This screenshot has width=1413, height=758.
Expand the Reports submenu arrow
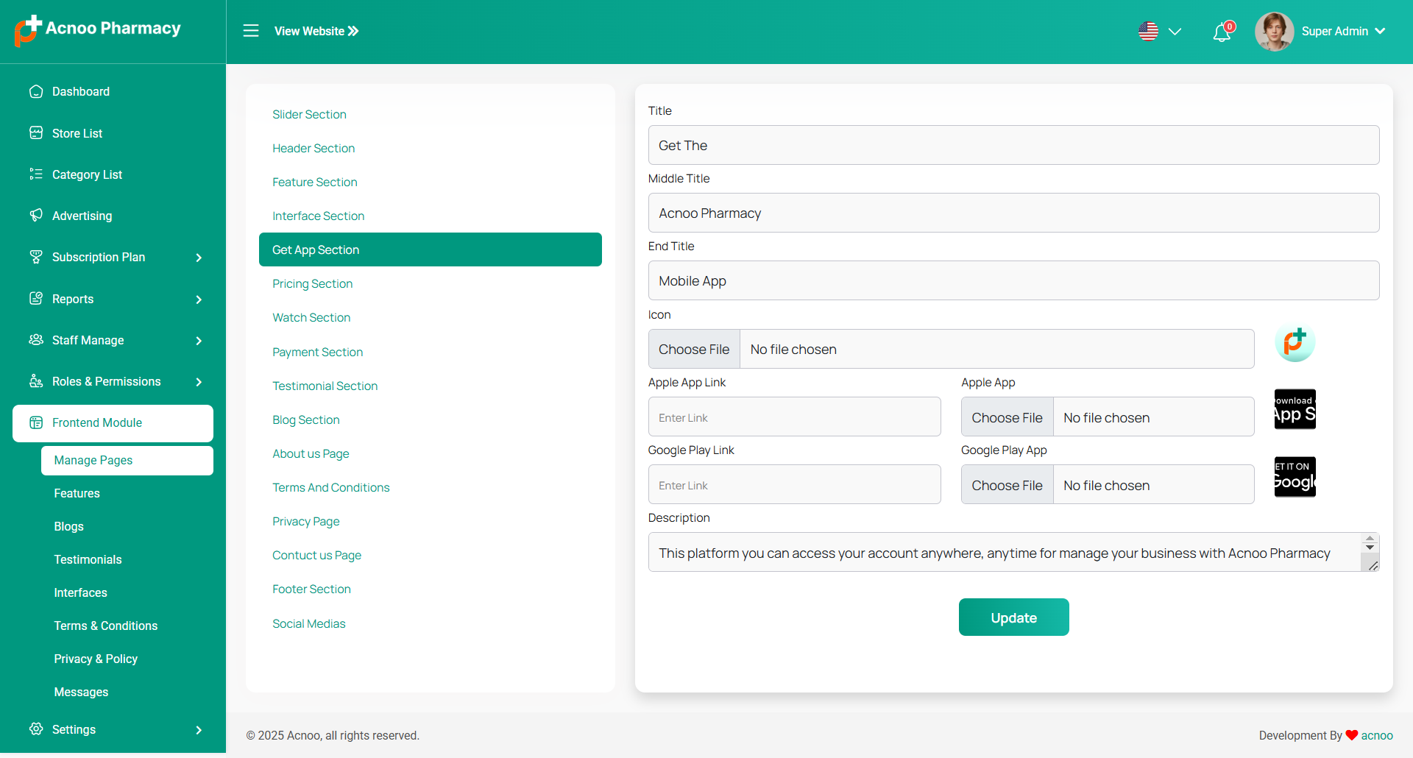(x=199, y=300)
